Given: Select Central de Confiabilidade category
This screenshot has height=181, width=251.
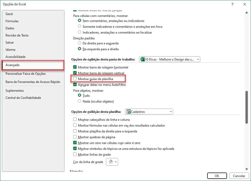Looking at the screenshot, I should pos(23,98).
